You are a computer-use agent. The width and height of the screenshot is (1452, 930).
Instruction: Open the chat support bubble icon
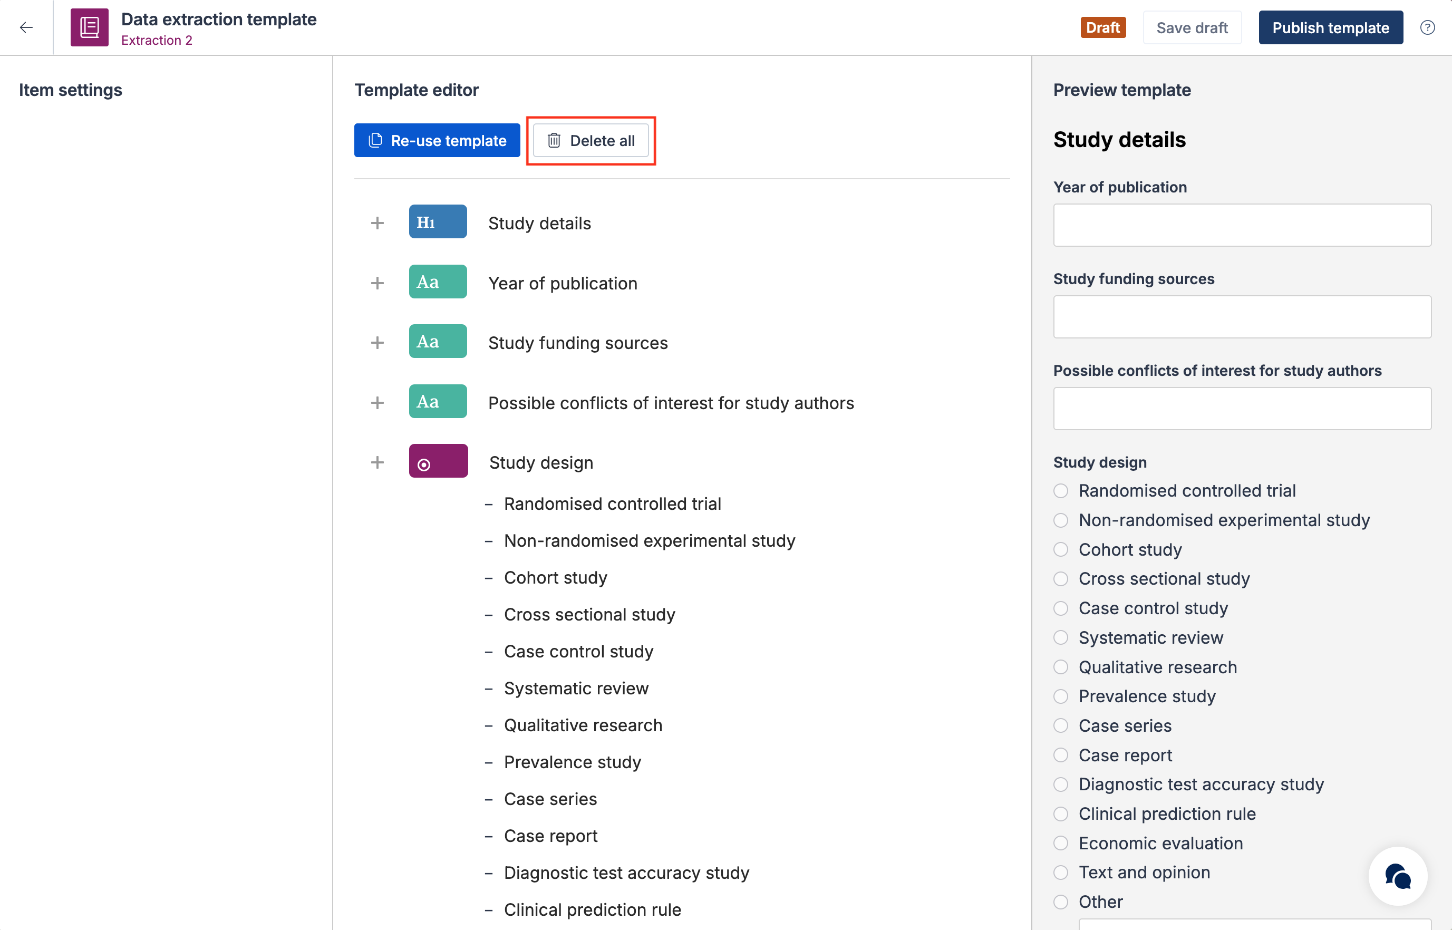(x=1398, y=876)
